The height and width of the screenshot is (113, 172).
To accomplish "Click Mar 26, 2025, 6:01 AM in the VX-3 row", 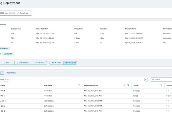I will coord(93,91).
